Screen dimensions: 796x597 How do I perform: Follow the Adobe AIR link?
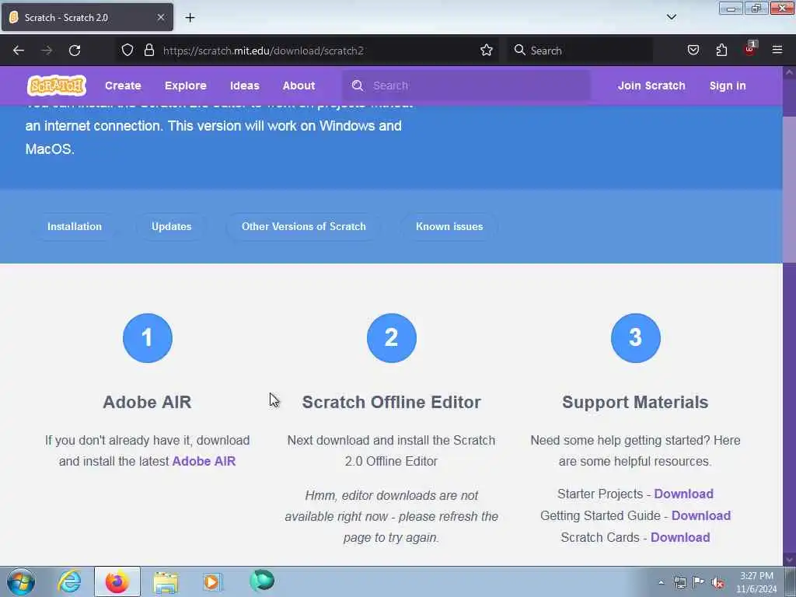coord(204,461)
